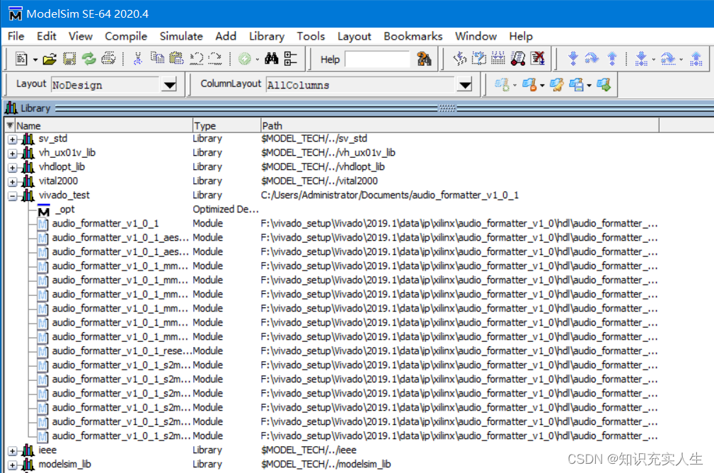Click the Library pane title icon
The width and height of the screenshot is (714, 473).
click(11, 108)
